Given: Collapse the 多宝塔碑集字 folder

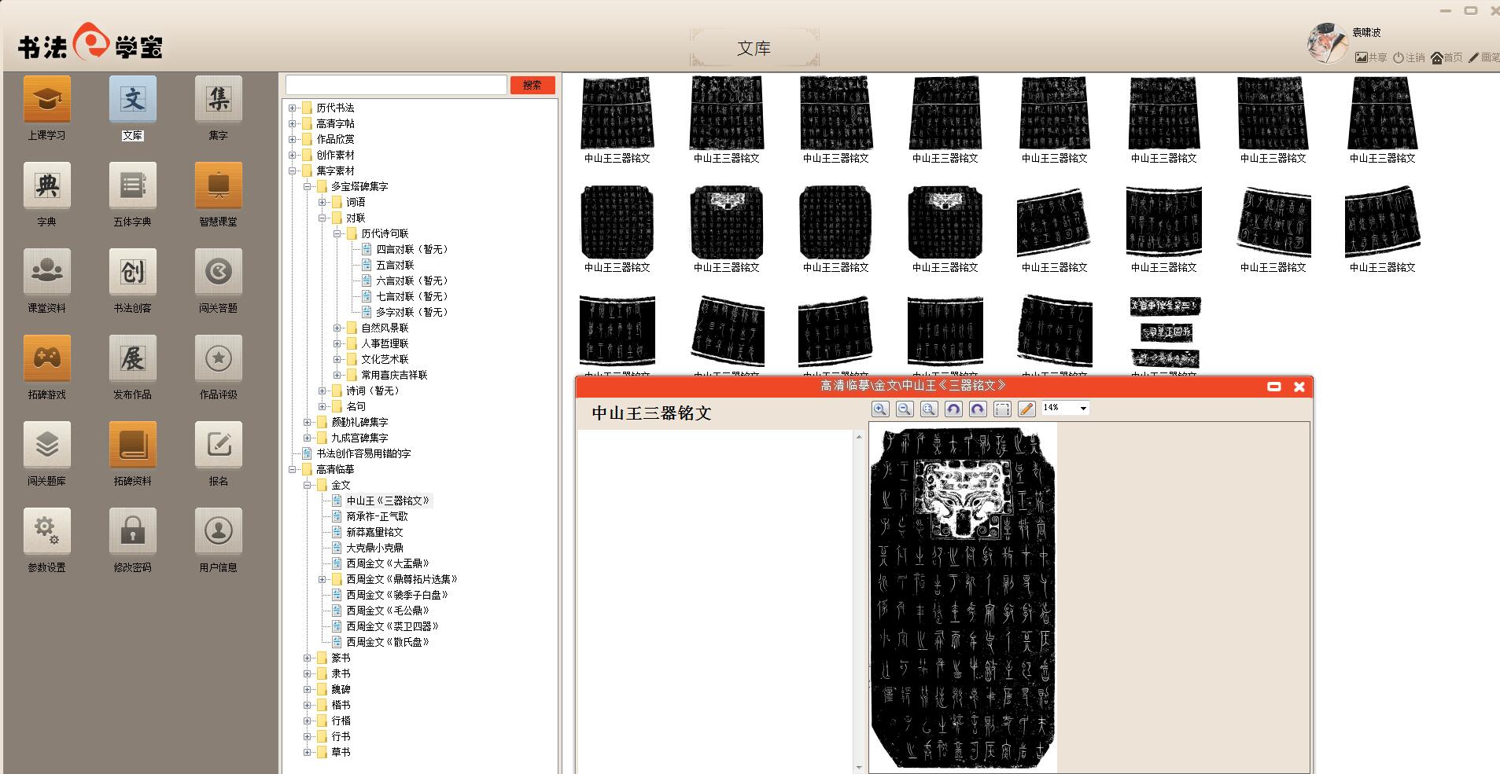Looking at the screenshot, I should (x=308, y=186).
